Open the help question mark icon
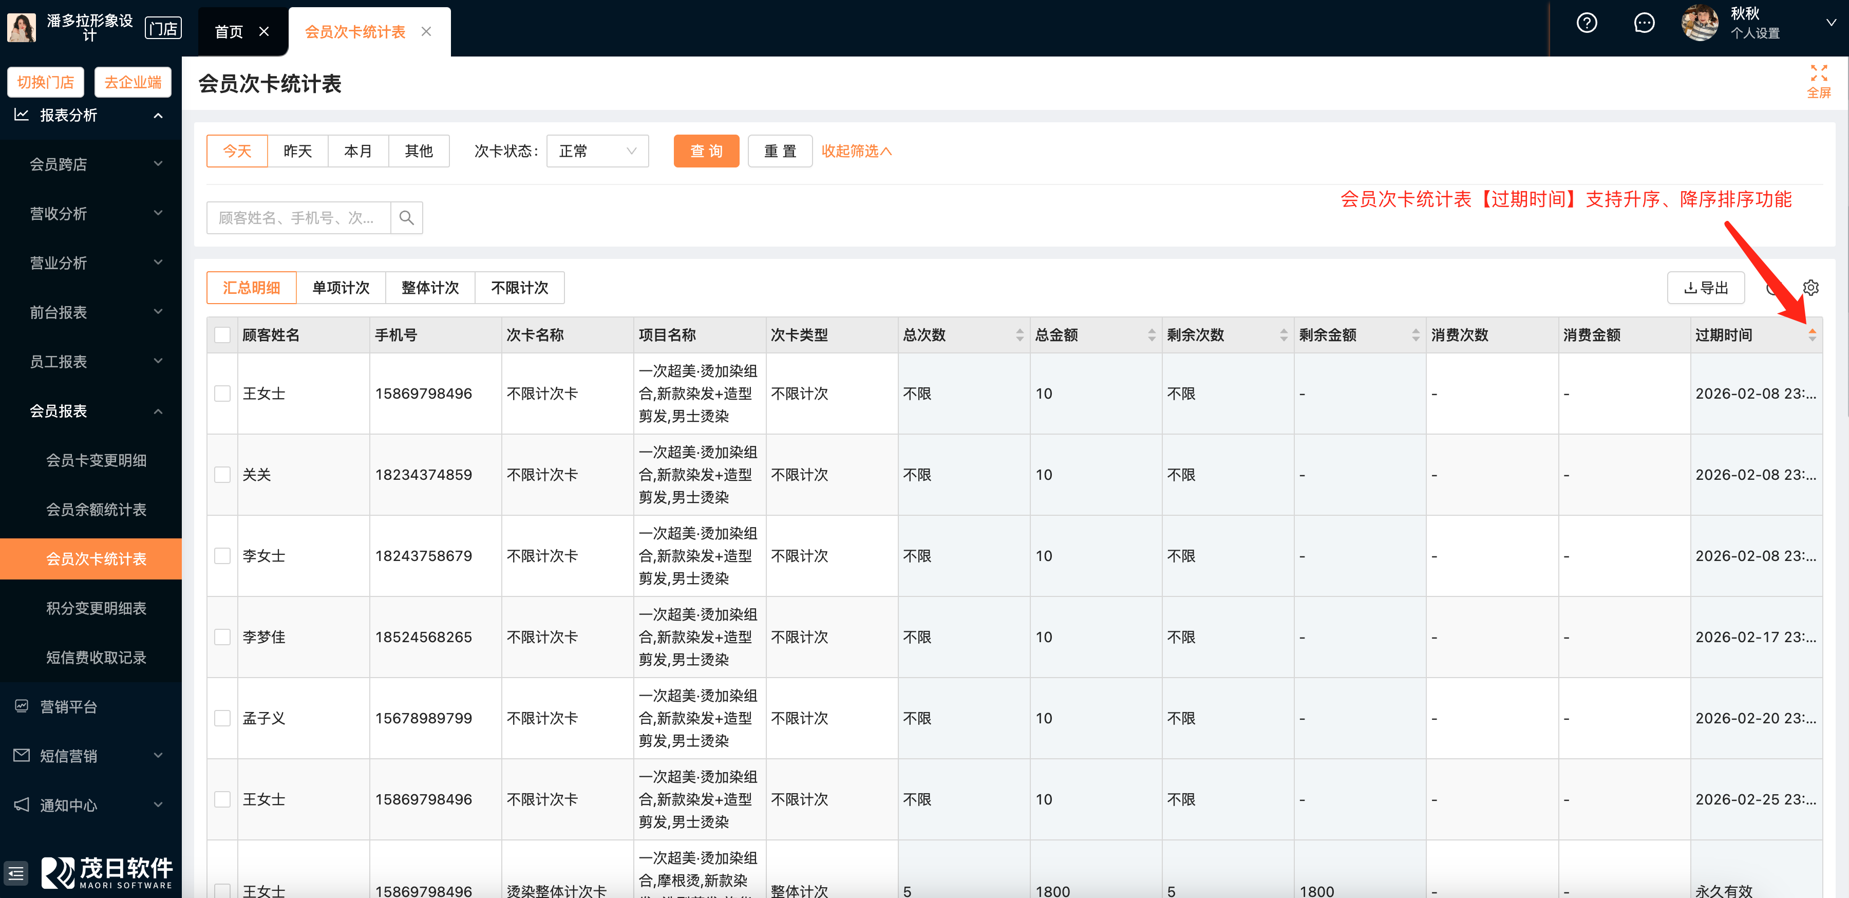This screenshot has height=898, width=1849. [1587, 23]
